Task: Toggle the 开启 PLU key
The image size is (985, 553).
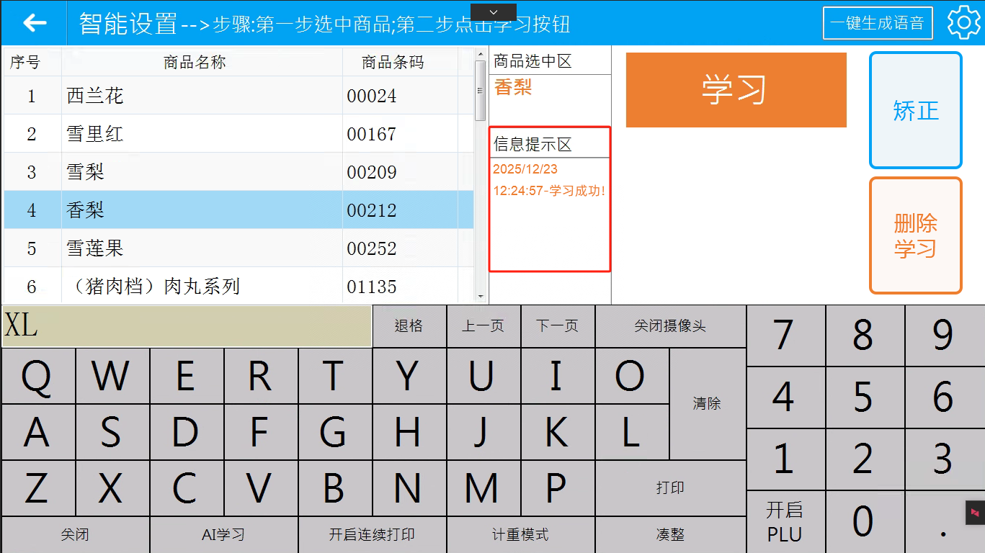Action: 785,522
